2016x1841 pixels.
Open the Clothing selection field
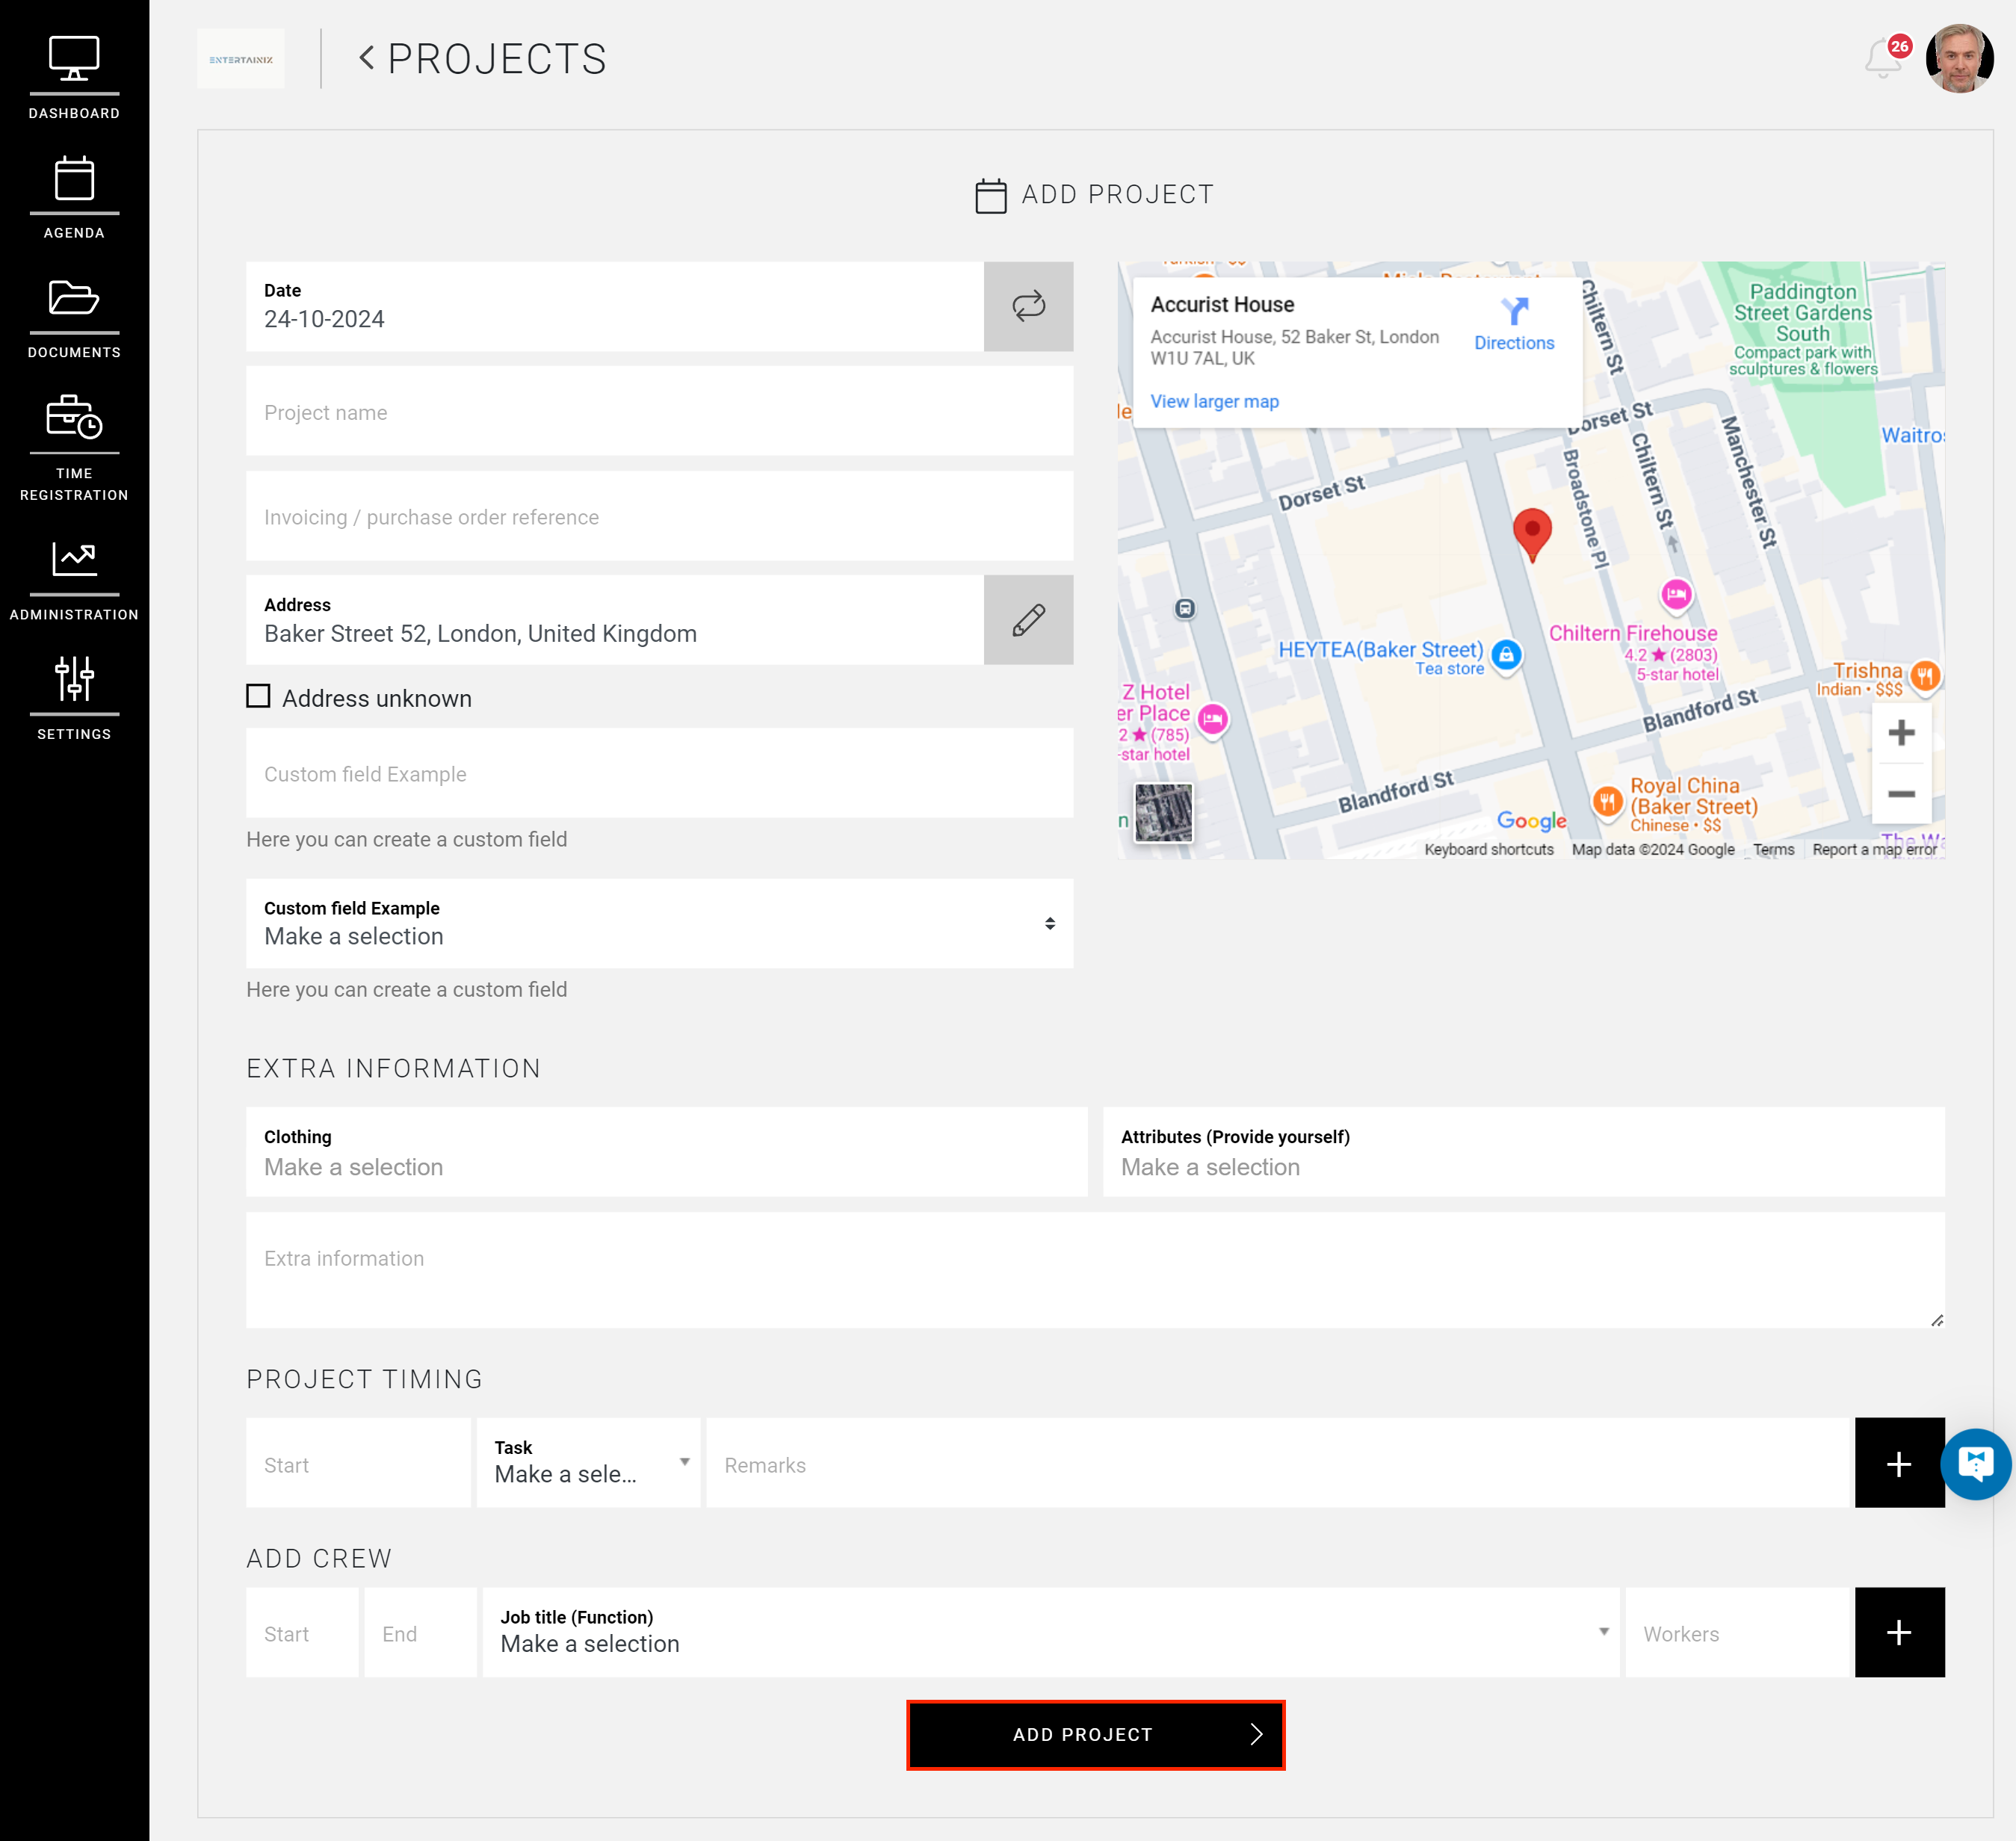(666, 1152)
